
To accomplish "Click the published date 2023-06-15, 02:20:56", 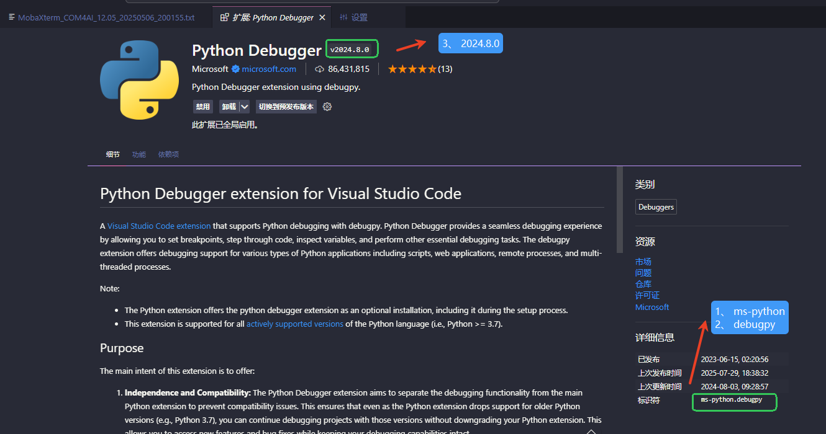I will 735,360.
